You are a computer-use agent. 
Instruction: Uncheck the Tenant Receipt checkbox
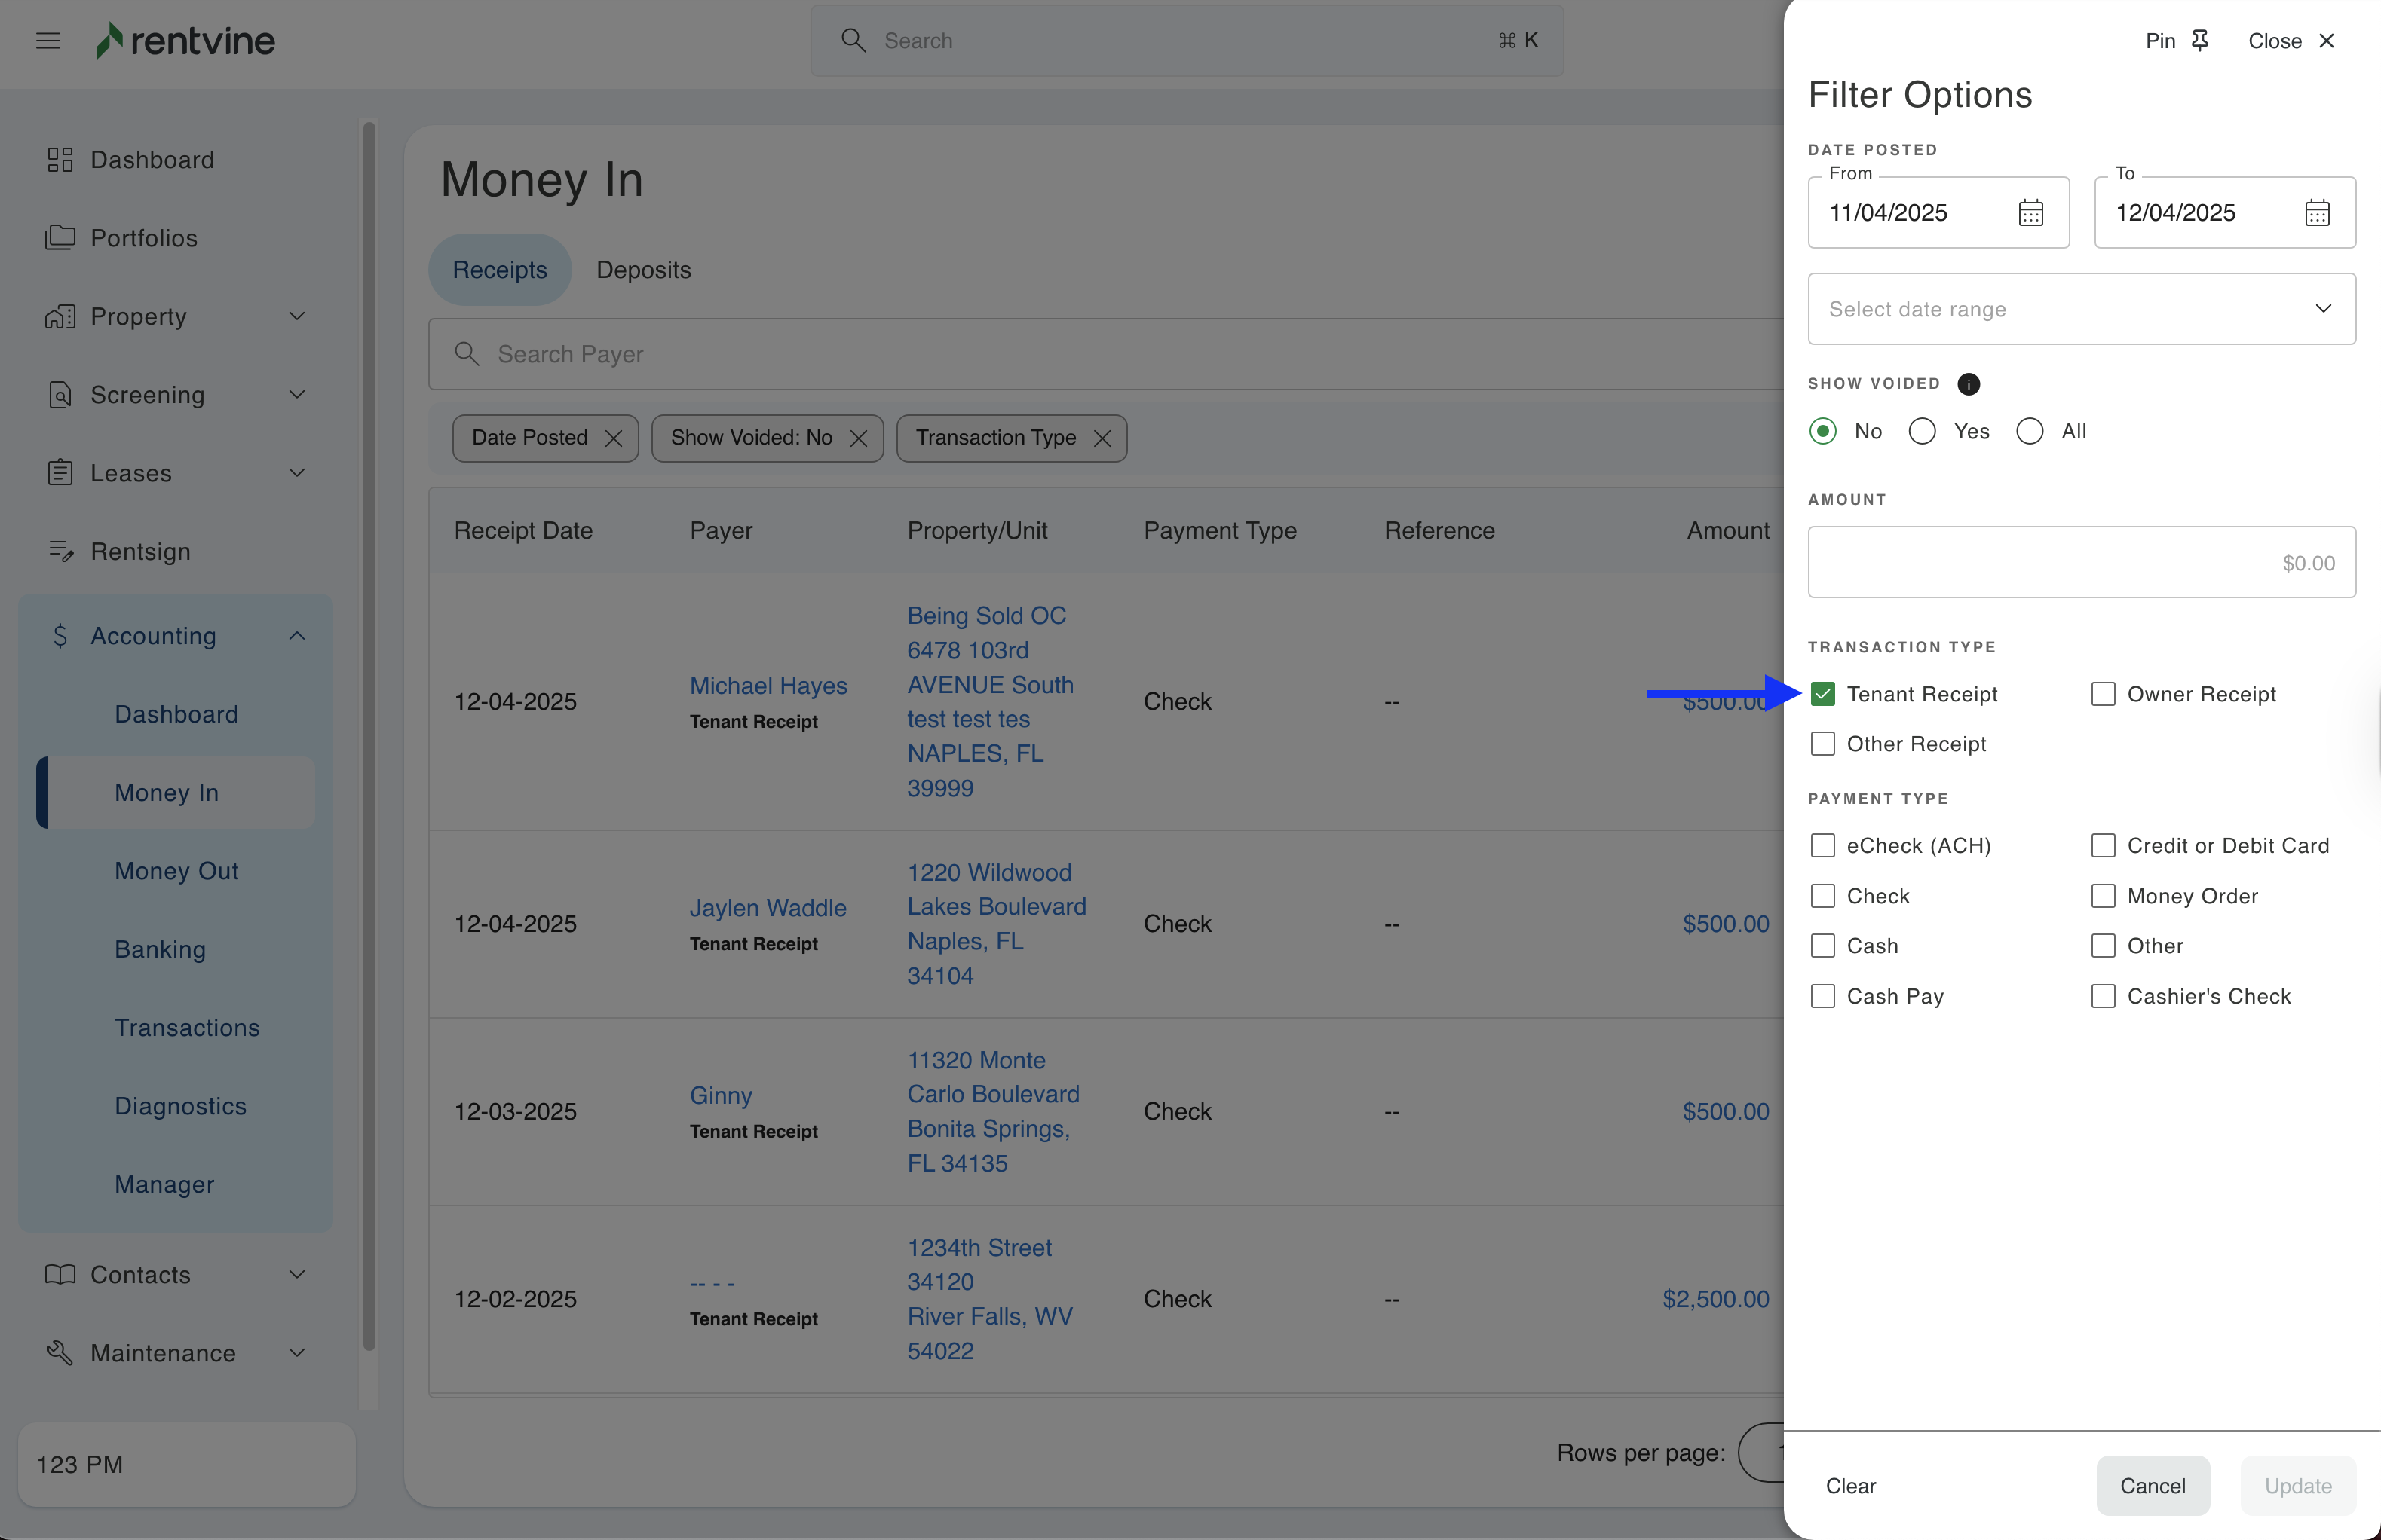pos(1823,694)
